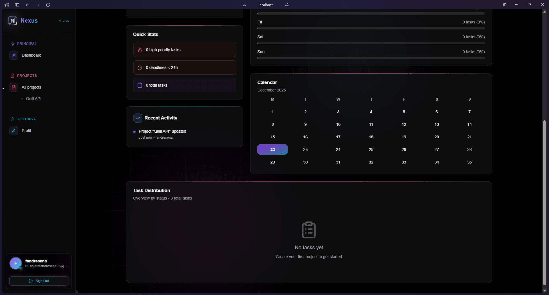Reload the page with refresh icon
This screenshot has width=549, height=295.
[48, 5]
